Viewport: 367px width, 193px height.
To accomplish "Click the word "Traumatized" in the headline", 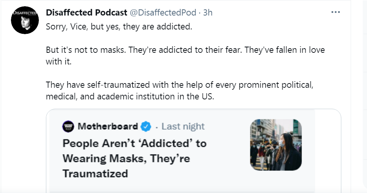I will (x=95, y=173).
